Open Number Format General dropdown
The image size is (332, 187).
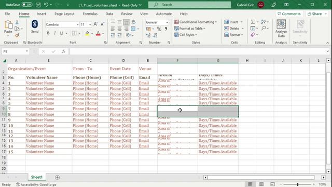tap(167, 22)
